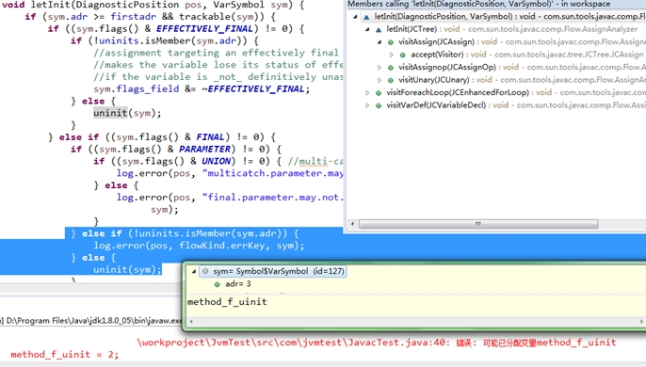Viewport: 646px width, 367px height.
Task: Click the green visitForeachLoop method icon
Action: 379,93
